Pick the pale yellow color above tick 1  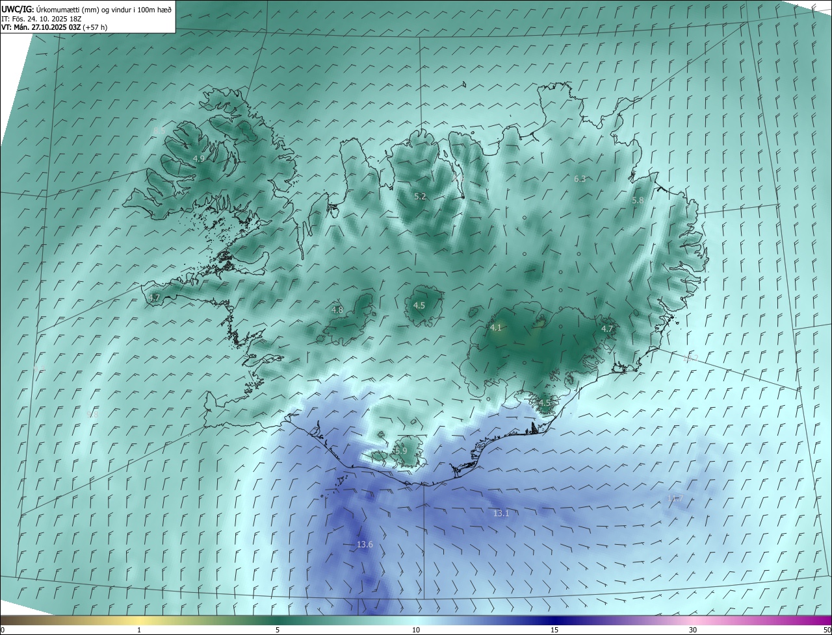pos(139,620)
